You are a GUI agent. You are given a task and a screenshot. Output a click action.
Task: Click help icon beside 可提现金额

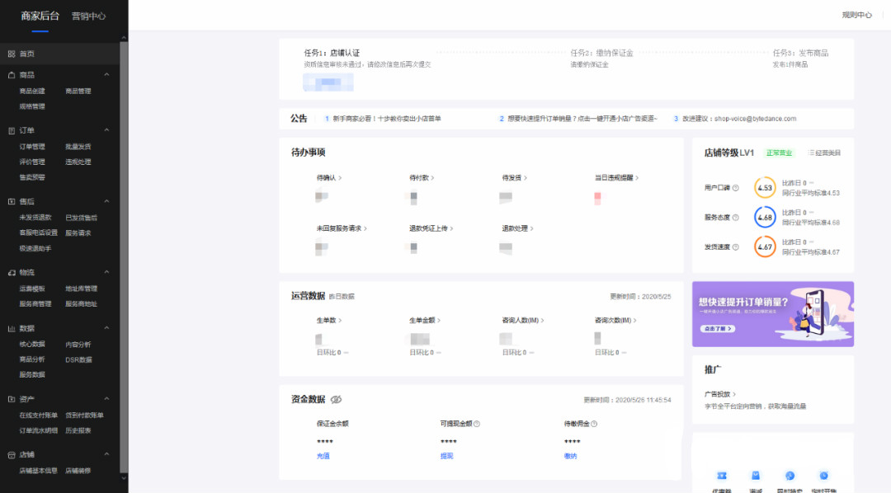[477, 424]
